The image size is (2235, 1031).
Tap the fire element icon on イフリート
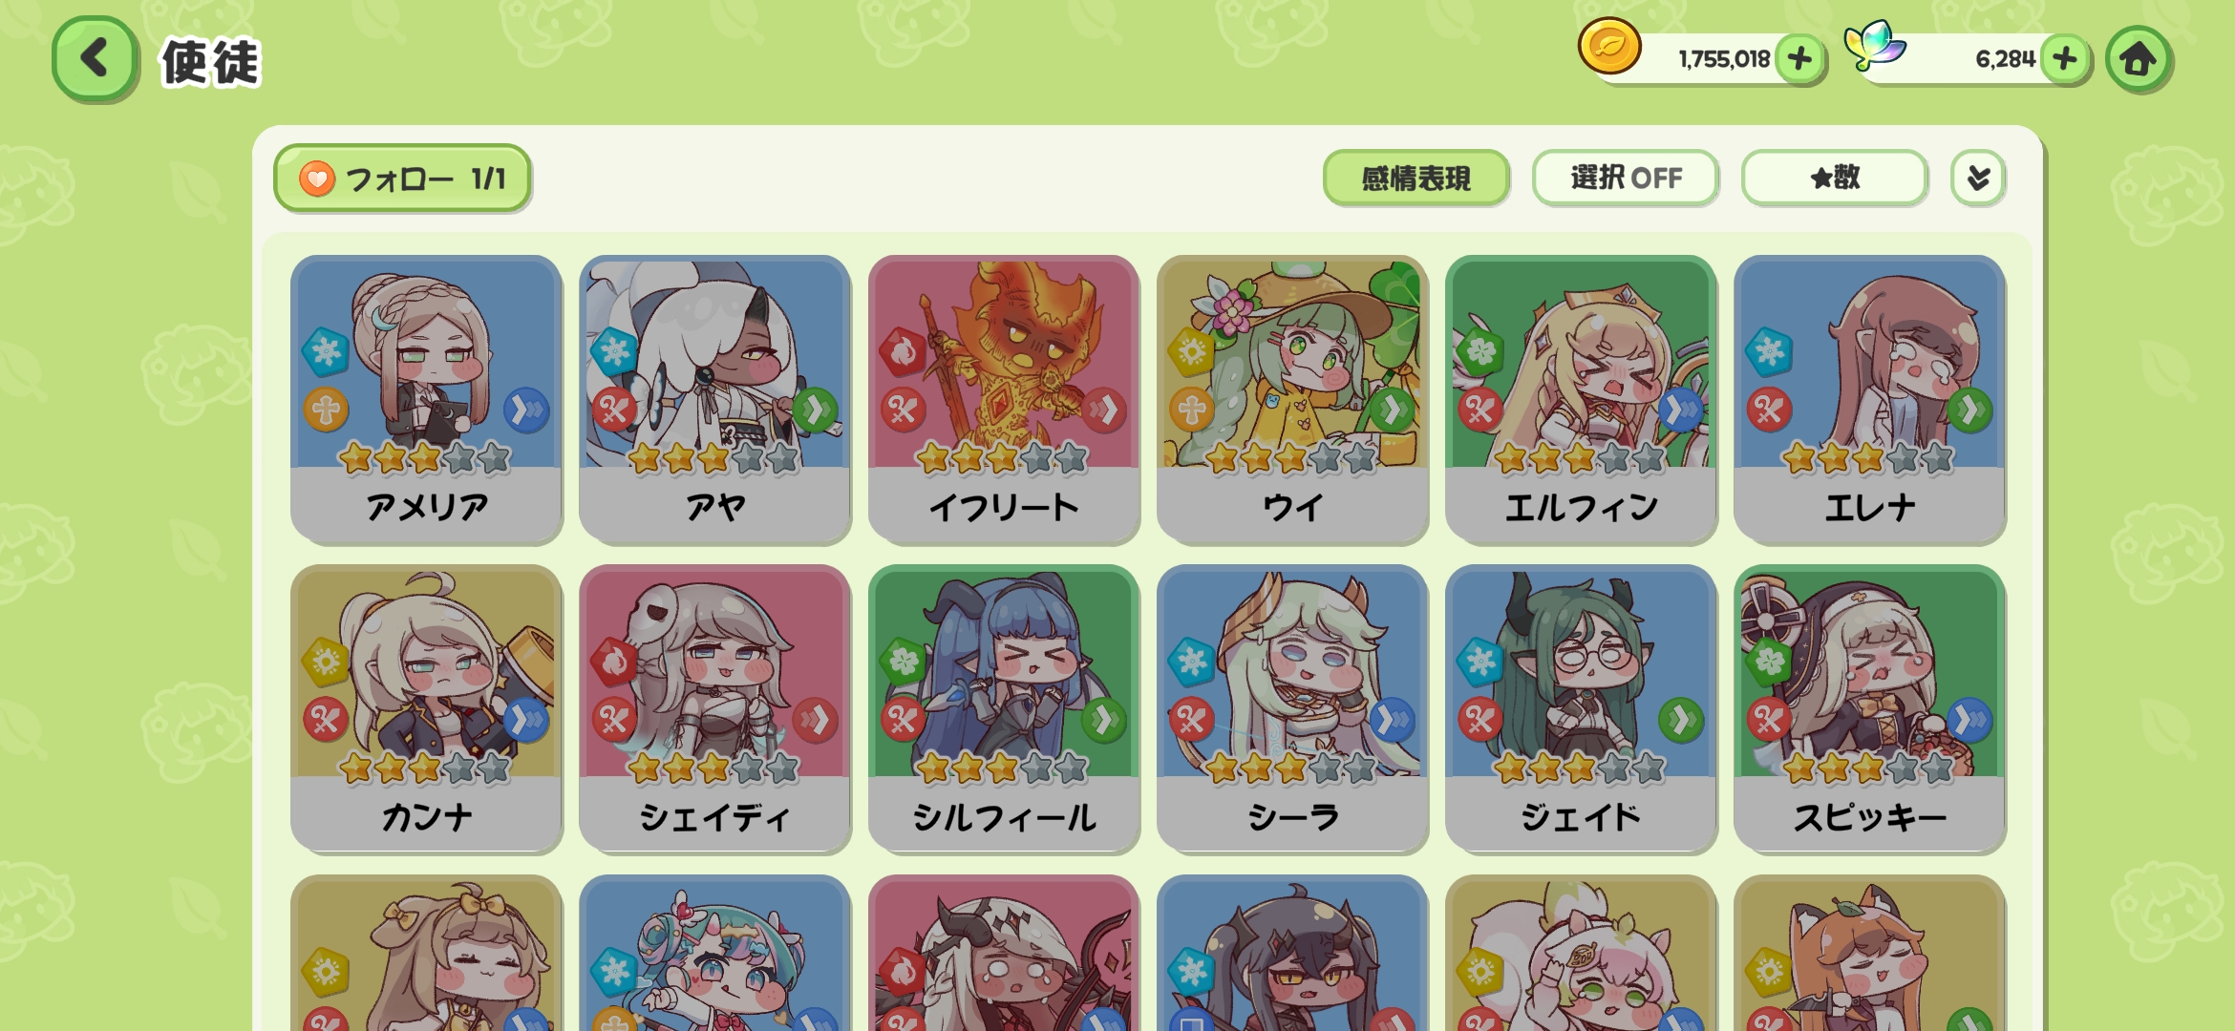[x=903, y=351]
